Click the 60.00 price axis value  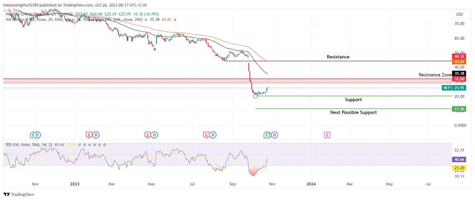pyautogui.click(x=459, y=38)
